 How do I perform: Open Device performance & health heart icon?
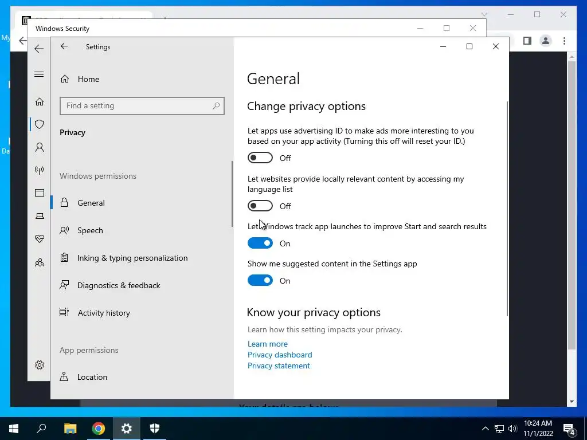pos(40,239)
